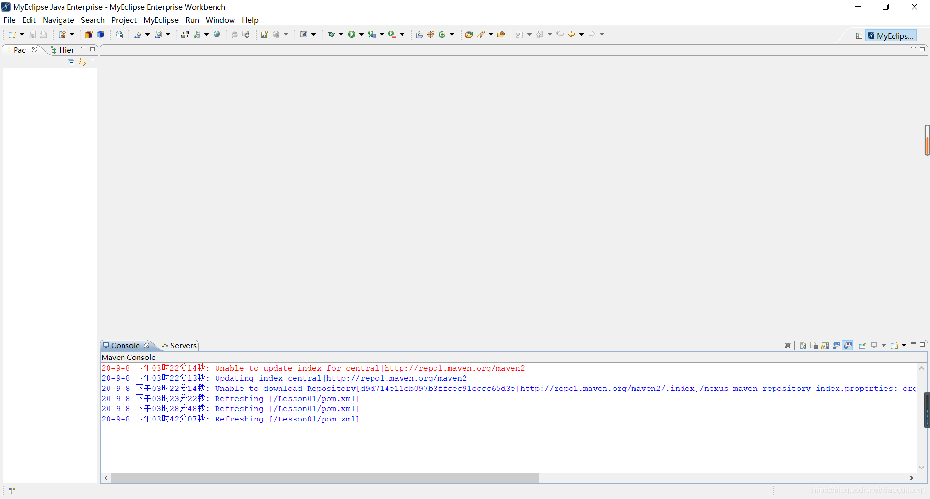The image size is (930, 499).
Task: Open the Project menu
Action: 124,20
